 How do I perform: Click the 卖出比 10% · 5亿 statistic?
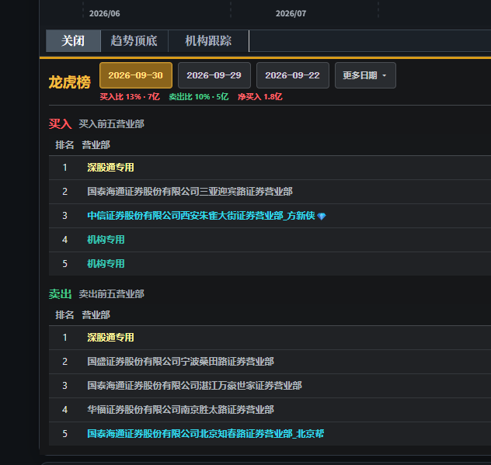click(199, 97)
